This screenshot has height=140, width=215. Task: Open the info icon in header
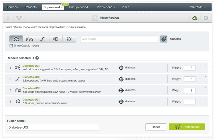[x=206, y=18]
